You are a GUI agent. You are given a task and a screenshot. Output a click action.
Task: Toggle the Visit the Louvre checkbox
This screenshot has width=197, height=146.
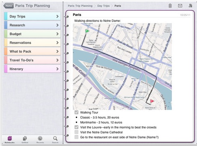coord(76,127)
